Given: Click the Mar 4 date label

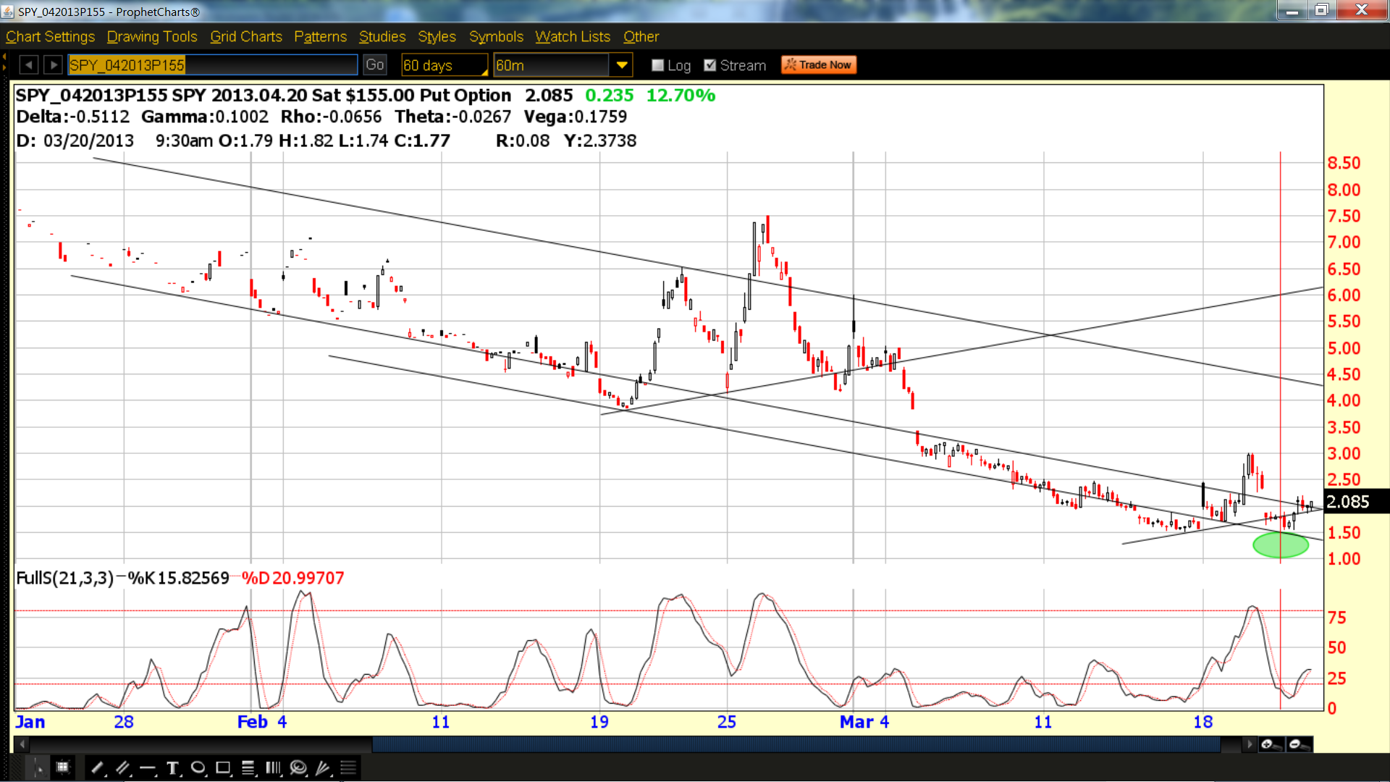Looking at the screenshot, I should [x=864, y=722].
